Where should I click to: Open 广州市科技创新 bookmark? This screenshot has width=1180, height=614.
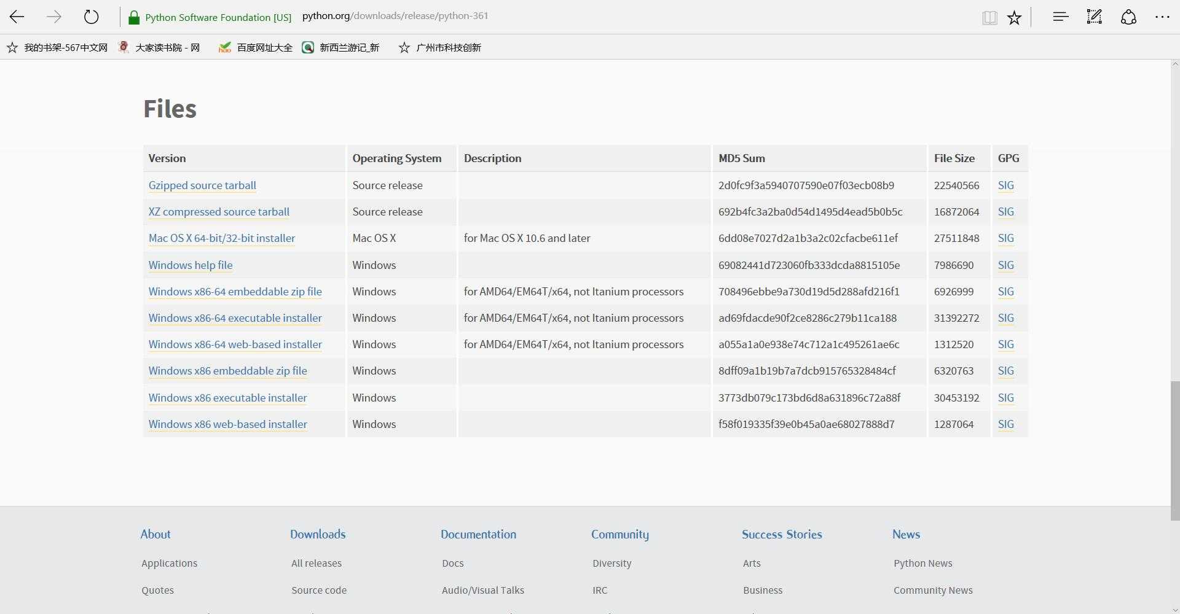440,47
